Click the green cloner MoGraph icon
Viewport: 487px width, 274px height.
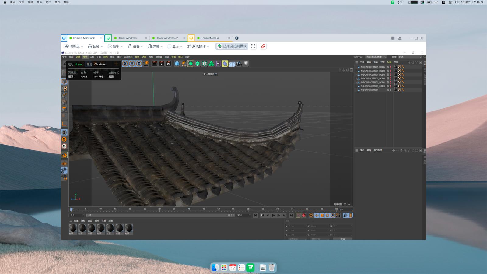[x=205, y=64]
